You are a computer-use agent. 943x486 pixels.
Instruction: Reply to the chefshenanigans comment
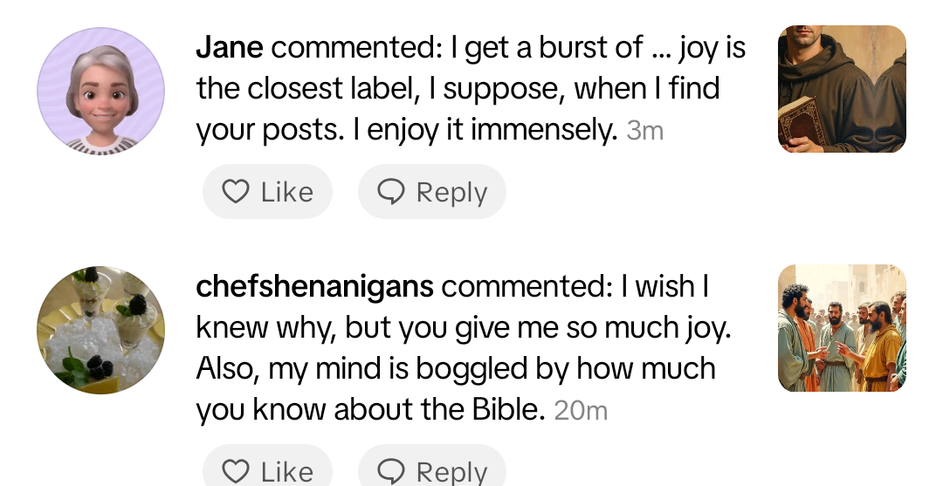(x=432, y=471)
